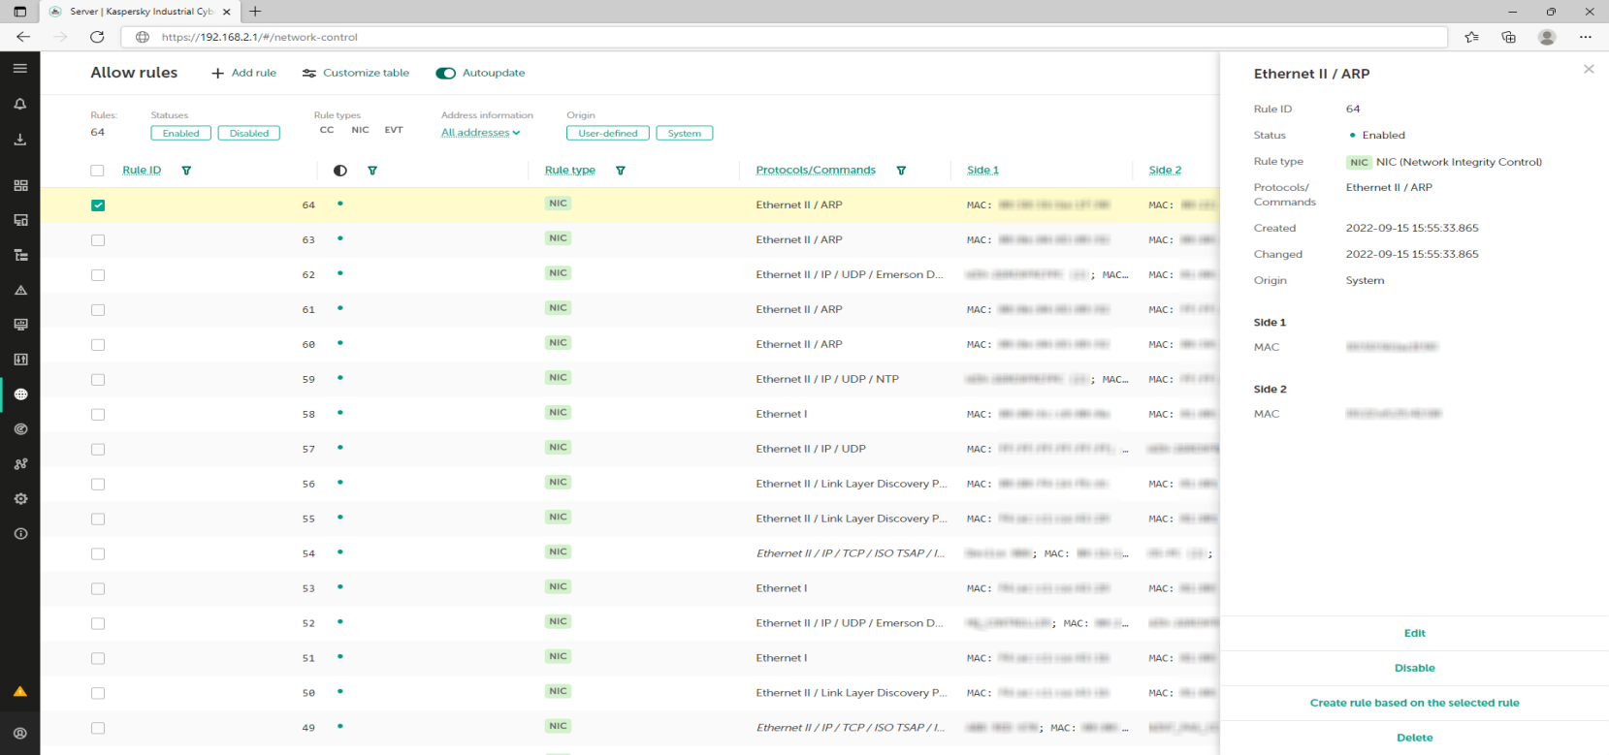Uncheck the checkbox for rule 64
1609x755 pixels.
coord(98,205)
